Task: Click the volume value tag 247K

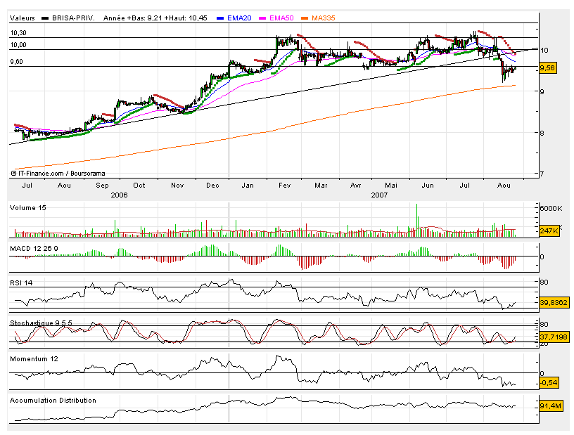Action: point(549,231)
